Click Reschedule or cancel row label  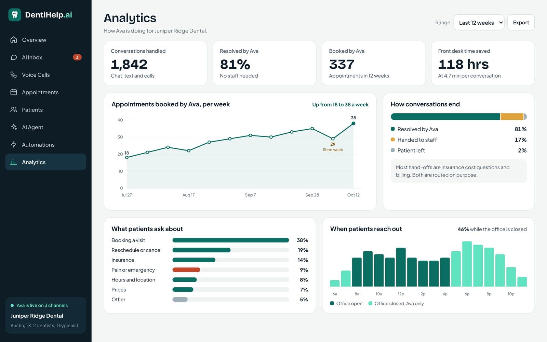pos(136,250)
